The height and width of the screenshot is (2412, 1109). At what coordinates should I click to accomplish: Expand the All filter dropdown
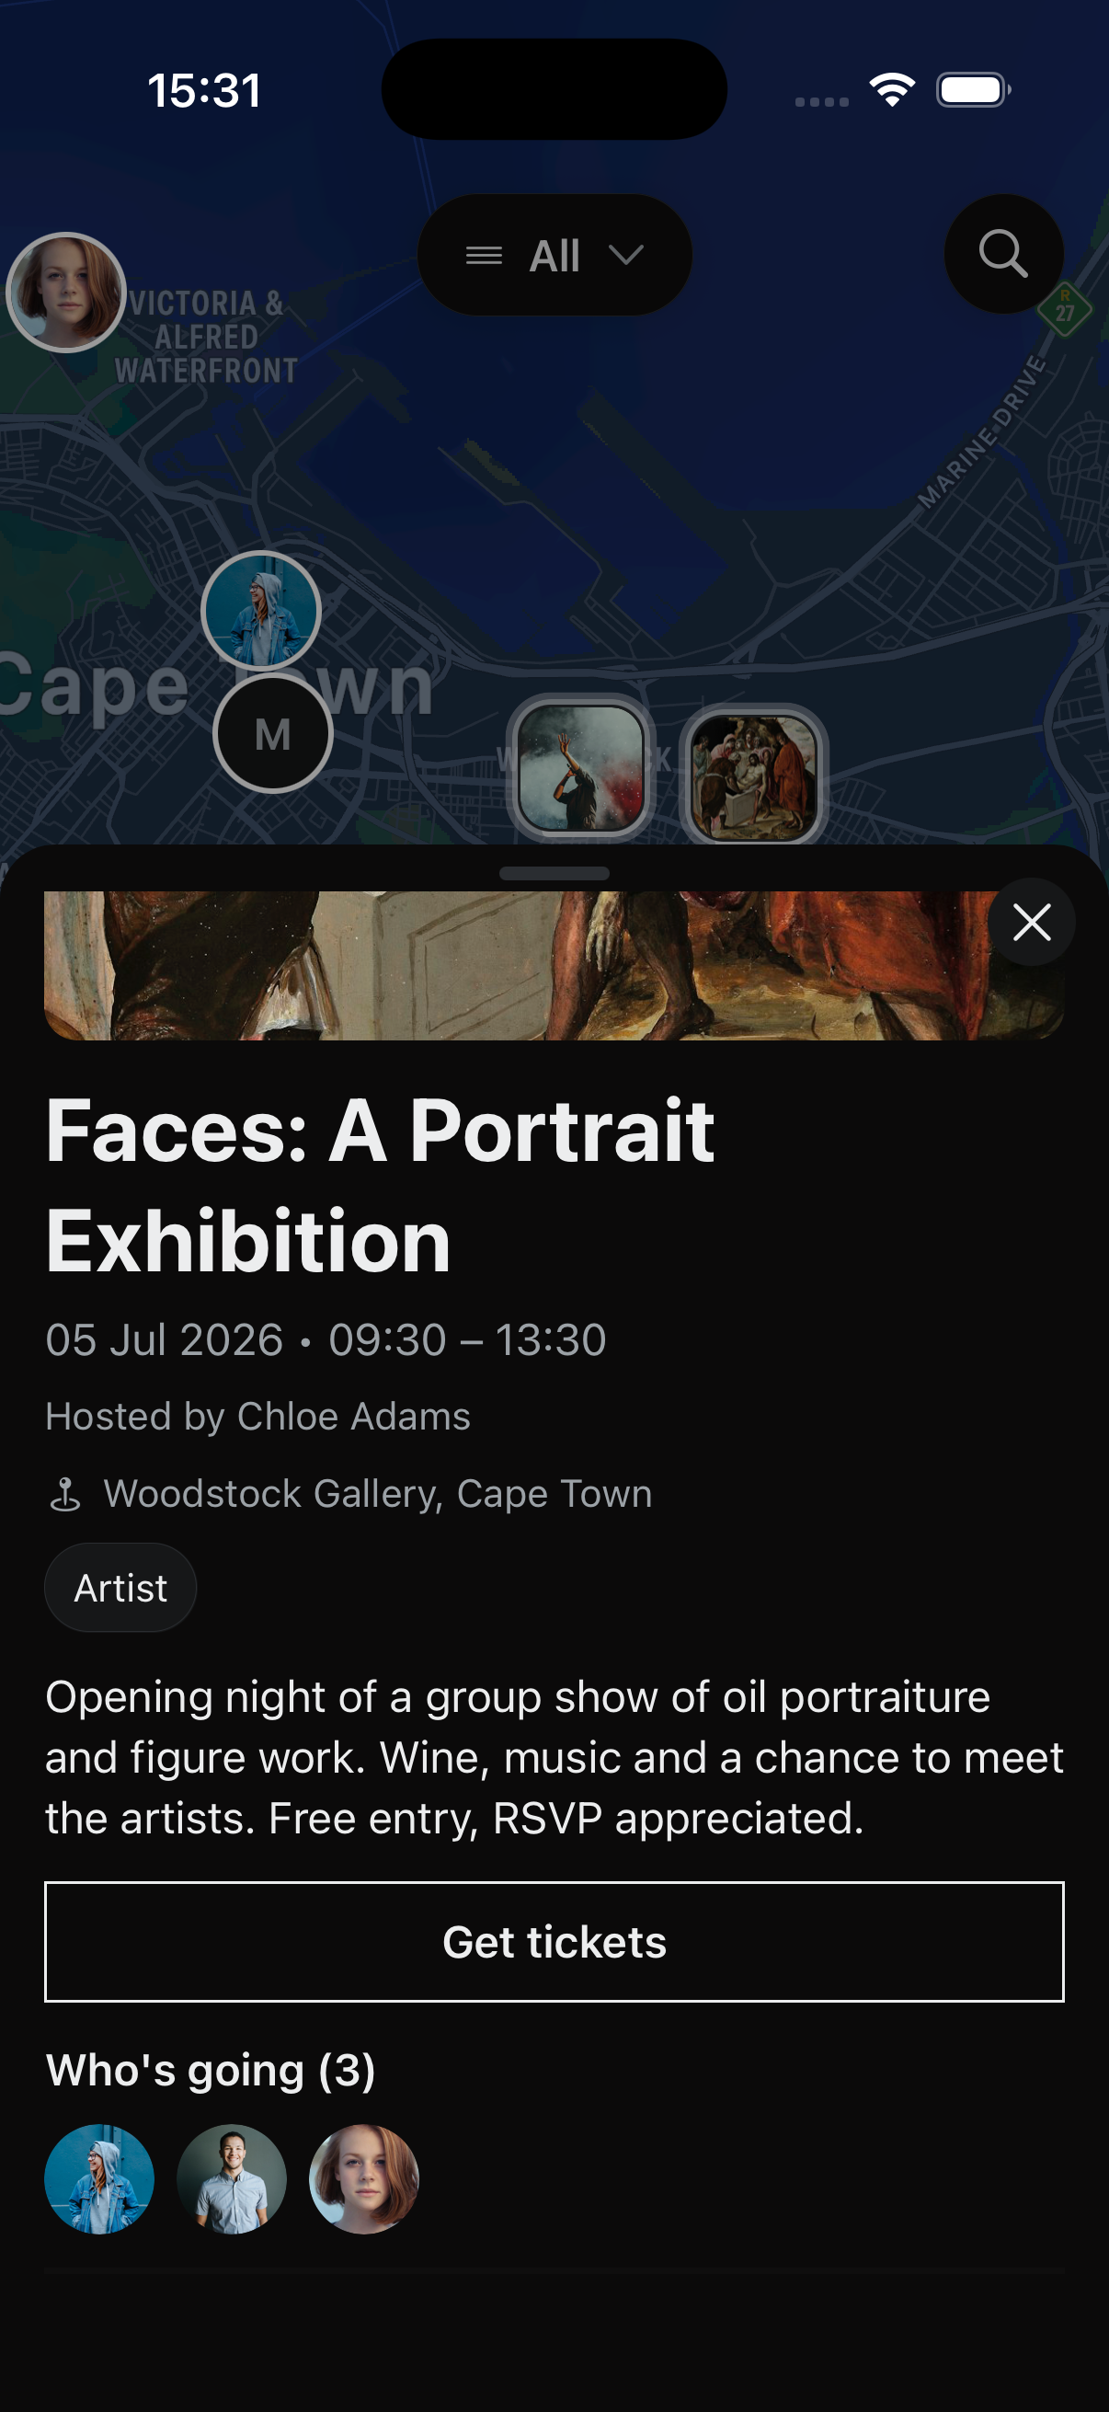click(x=554, y=255)
